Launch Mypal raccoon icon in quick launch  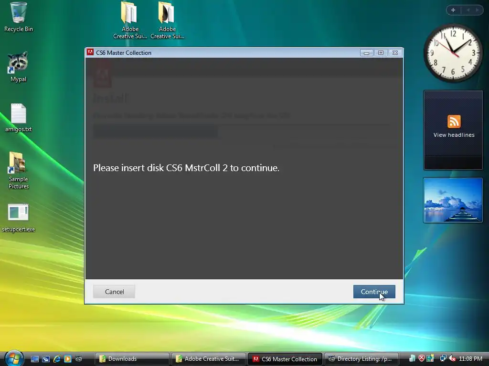point(79,359)
